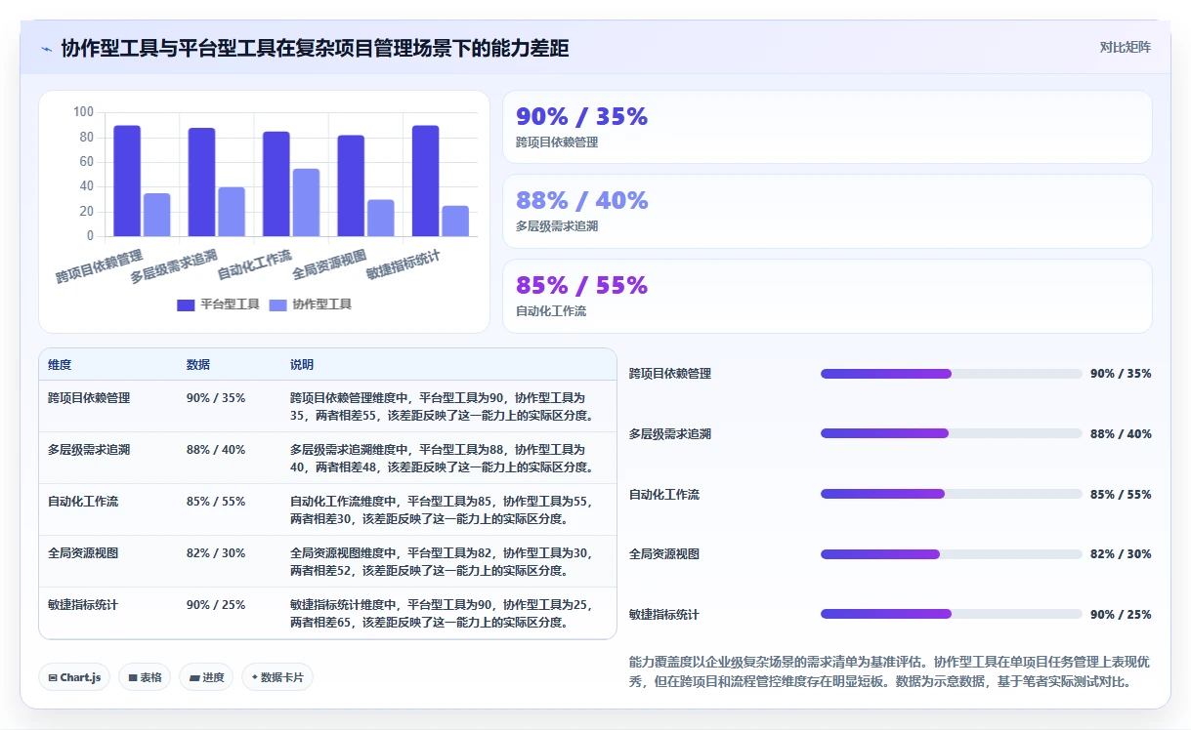Click the main title about 能力差距
Viewport: 1191px width, 730px height.
316,48
